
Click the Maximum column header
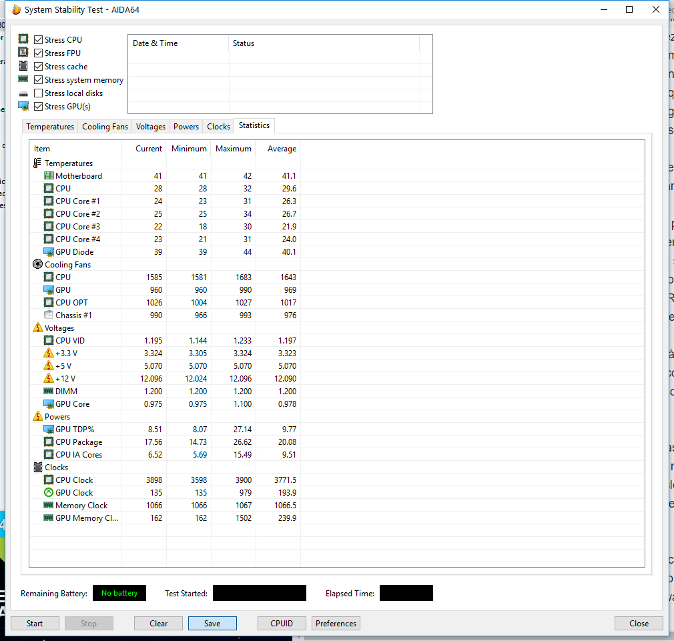pos(234,149)
